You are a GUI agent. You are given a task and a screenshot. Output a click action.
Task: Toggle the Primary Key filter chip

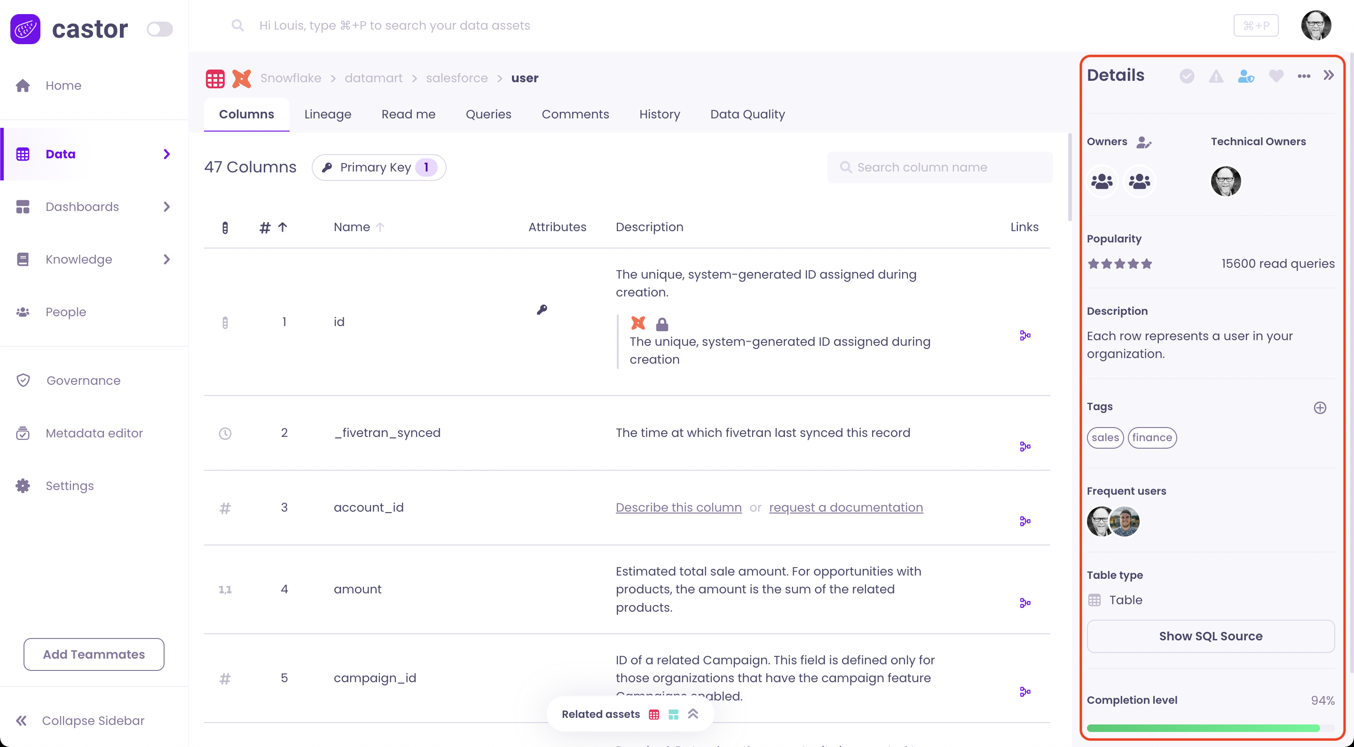click(378, 167)
